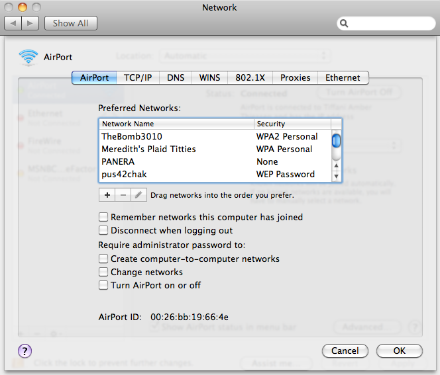Select the PANERA network row
The image size is (440, 375).
click(215, 161)
